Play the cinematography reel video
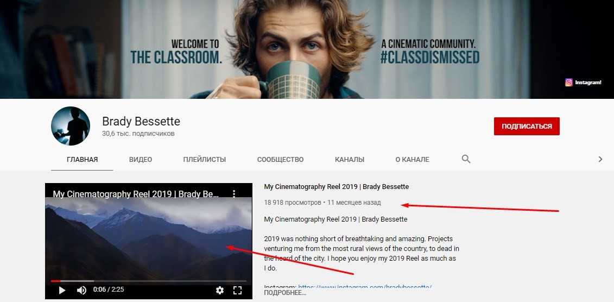This screenshot has height=302, width=614. pos(62,290)
